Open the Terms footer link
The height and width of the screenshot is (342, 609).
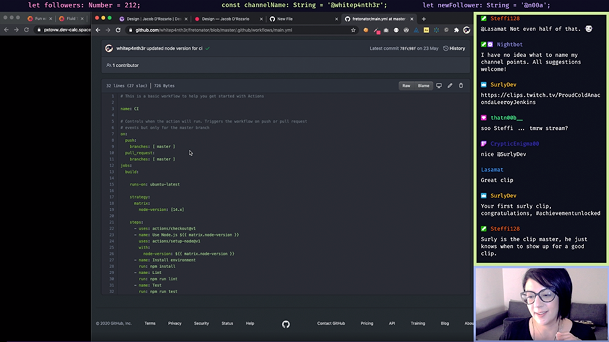pos(150,323)
